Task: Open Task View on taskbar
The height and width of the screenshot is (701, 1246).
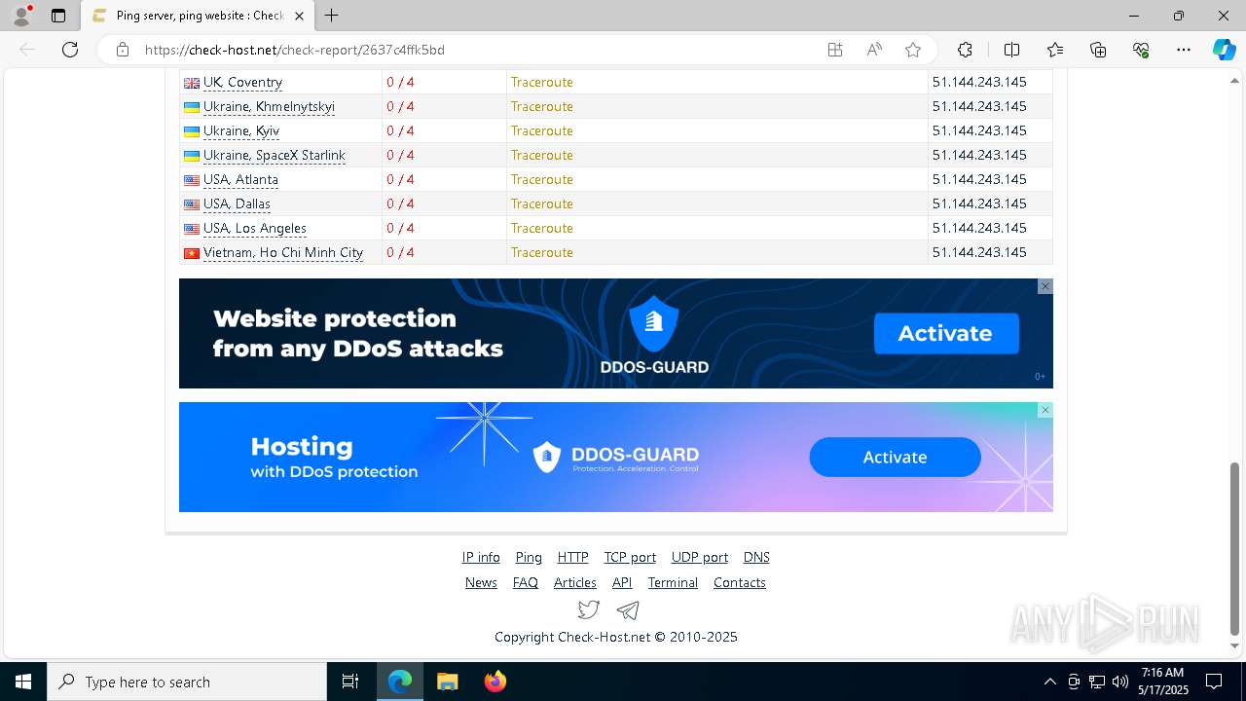Action: pos(350,682)
